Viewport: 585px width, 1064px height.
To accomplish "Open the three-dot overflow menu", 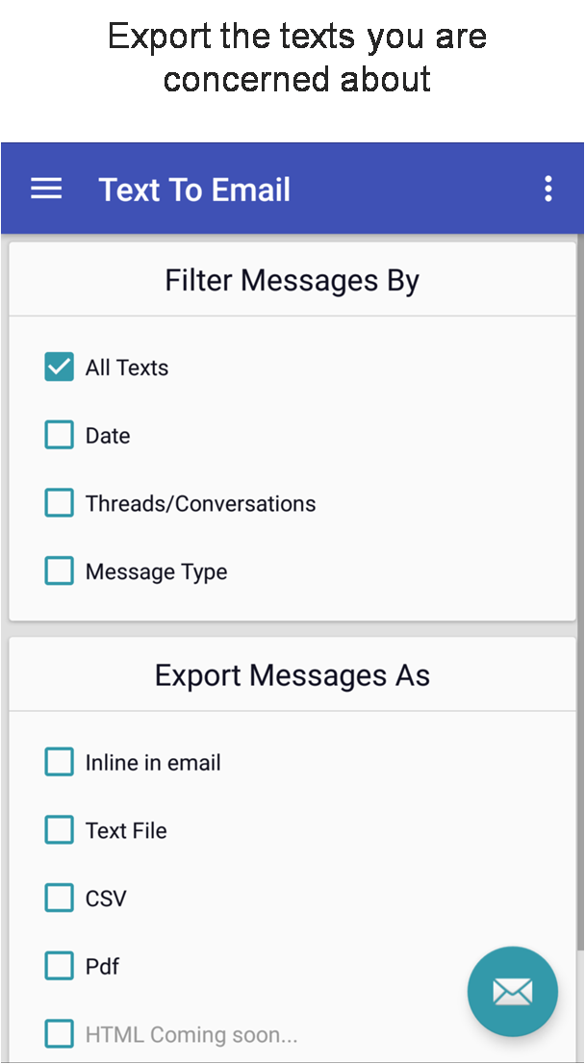I will coord(547,189).
